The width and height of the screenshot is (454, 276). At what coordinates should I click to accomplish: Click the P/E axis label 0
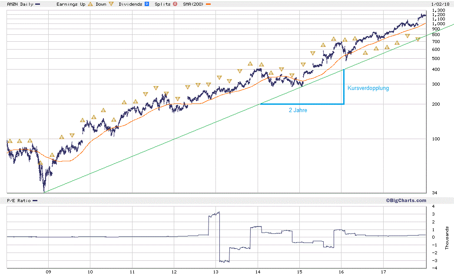click(x=434, y=237)
